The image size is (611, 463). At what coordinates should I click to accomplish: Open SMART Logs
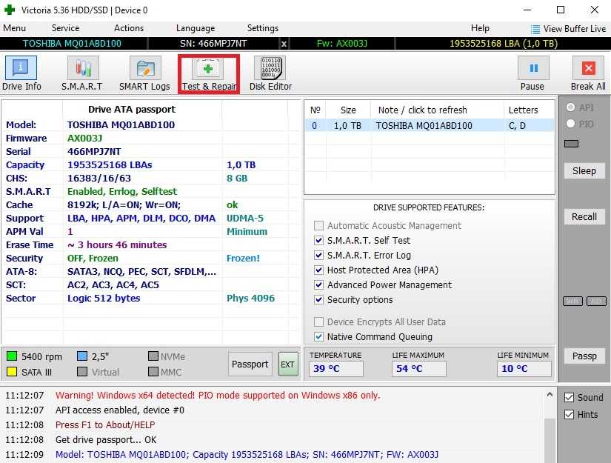(144, 73)
